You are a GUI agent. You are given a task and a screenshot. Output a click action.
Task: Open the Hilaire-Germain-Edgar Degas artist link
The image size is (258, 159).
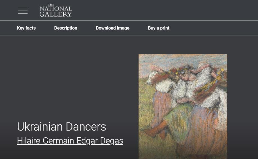(x=70, y=141)
